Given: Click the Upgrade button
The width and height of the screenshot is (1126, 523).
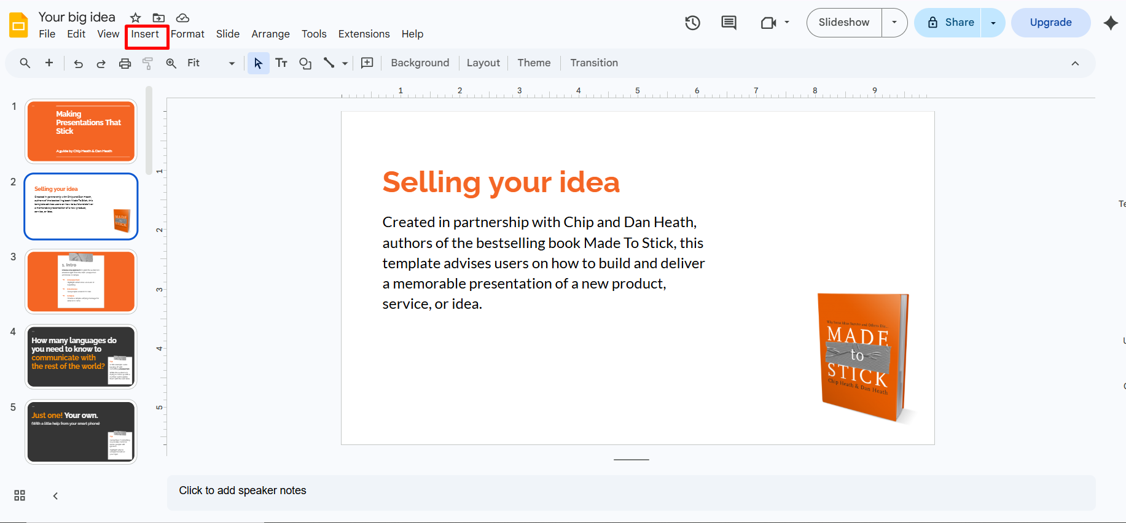Looking at the screenshot, I should pyautogui.click(x=1050, y=23).
